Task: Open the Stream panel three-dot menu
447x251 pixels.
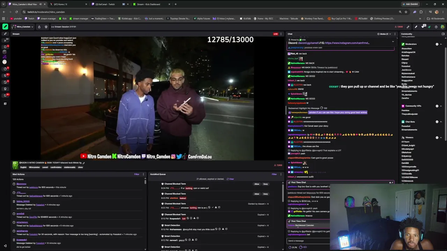Action: 281,34
